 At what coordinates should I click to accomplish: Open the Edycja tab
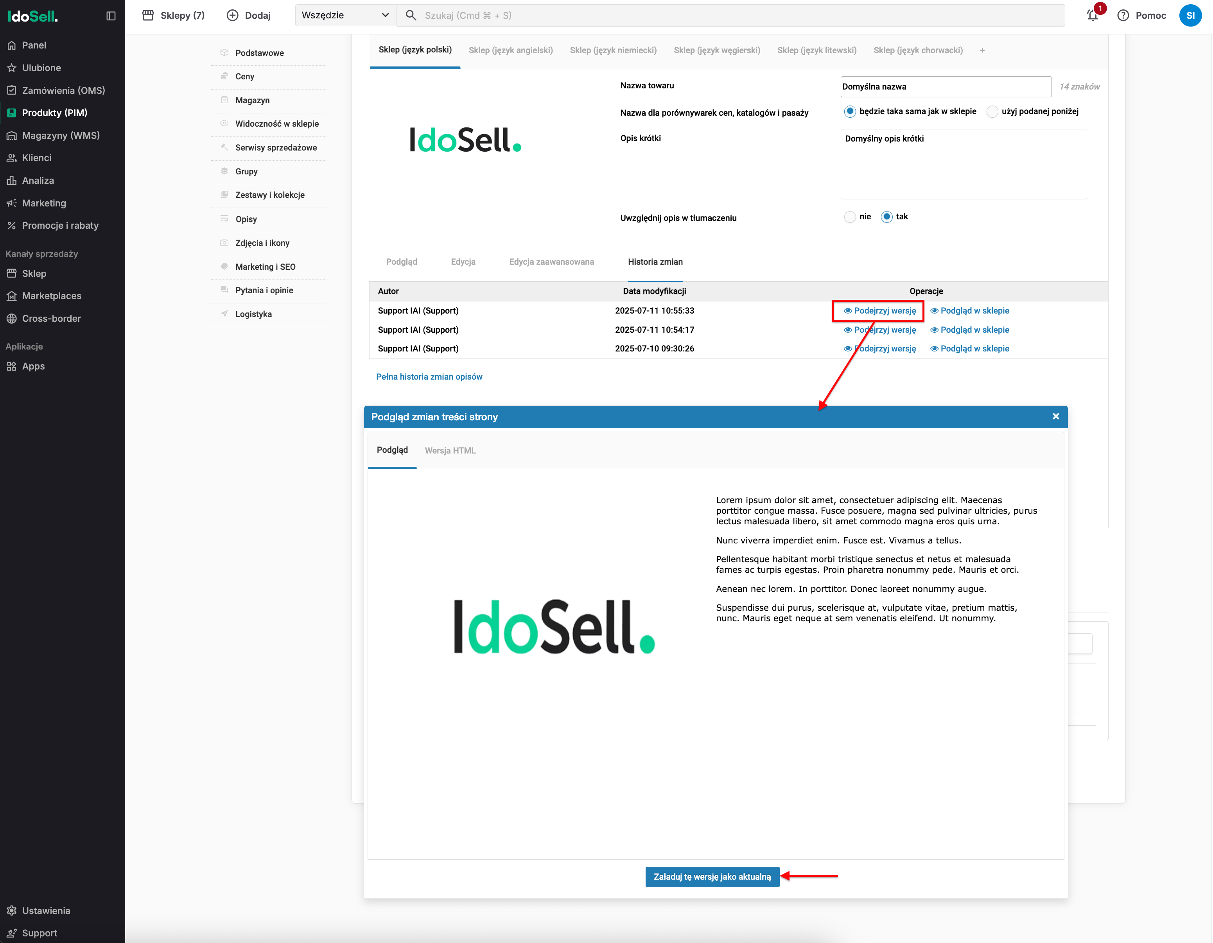click(463, 262)
